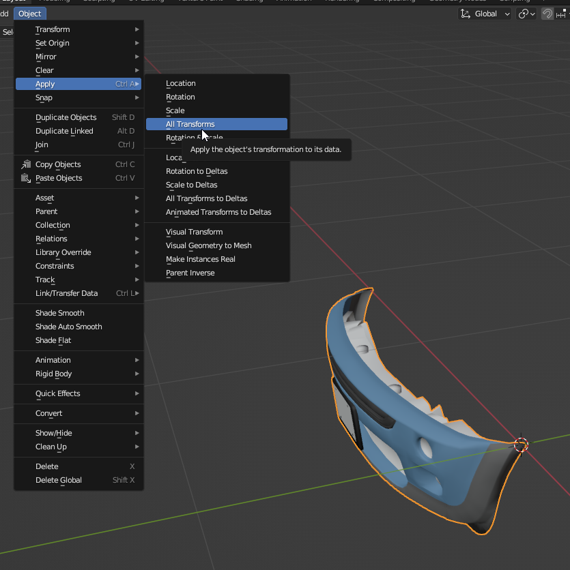Screen dimensions: 570x570
Task: Toggle the snap magnet icon
Action: (x=547, y=14)
